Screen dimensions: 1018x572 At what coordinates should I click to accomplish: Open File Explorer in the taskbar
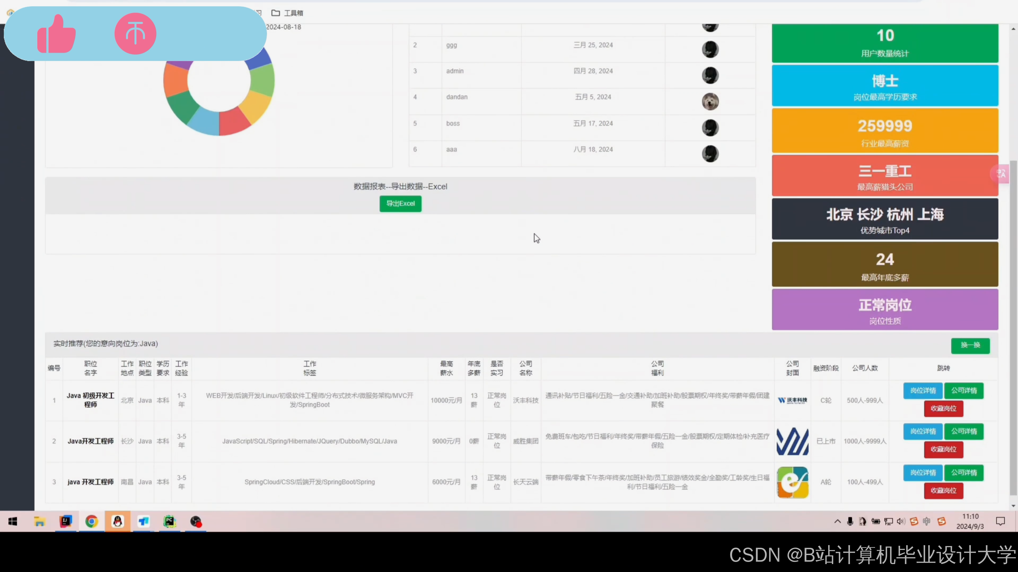tap(40, 521)
